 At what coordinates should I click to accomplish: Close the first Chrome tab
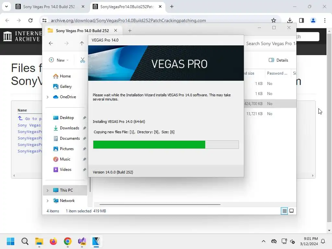tap(83, 6)
